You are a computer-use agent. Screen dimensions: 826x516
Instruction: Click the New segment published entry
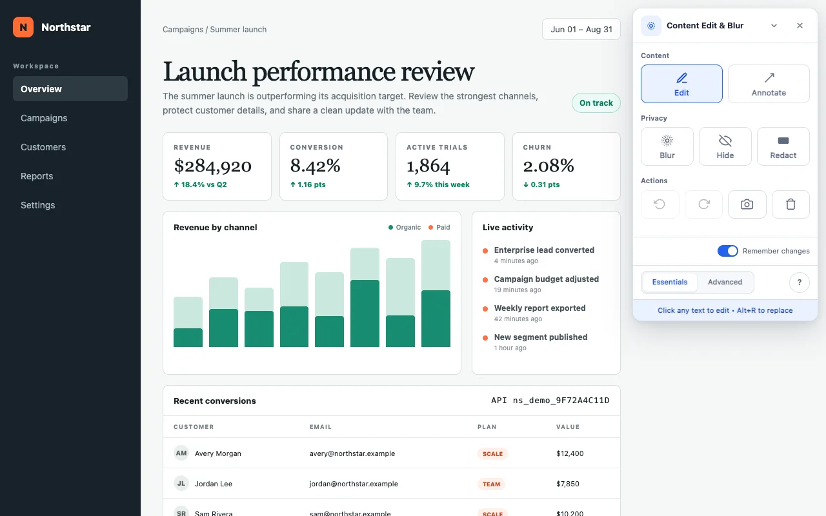pyautogui.click(x=541, y=337)
